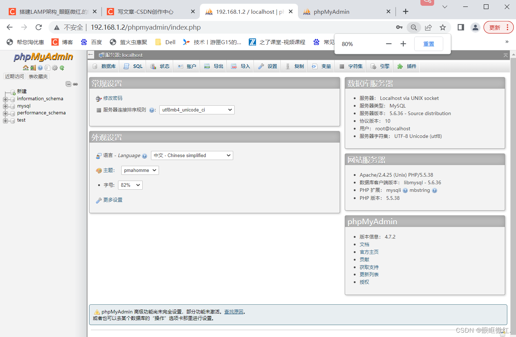Click help icon next to Language label
This screenshot has height=337, width=516.
144,156
